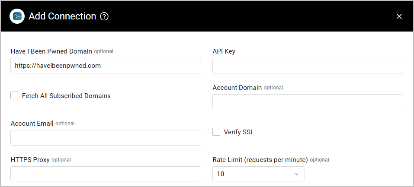Click the Account Domain label
The height and width of the screenshot is (187, 414).
click(237, 88)
